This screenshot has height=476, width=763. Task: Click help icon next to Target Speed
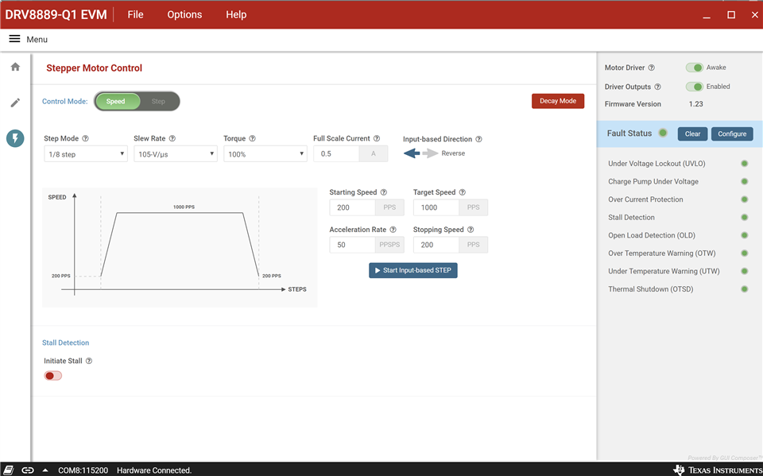pos(463,192)
